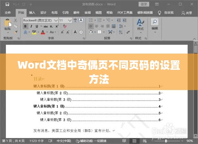Toggle Show/Hide paragraph marks icon
The width and height of the screenshot is (198, 144).
[128, 32]
